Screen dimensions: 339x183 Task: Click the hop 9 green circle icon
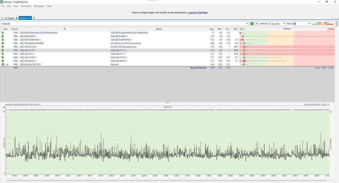point(3,61)
